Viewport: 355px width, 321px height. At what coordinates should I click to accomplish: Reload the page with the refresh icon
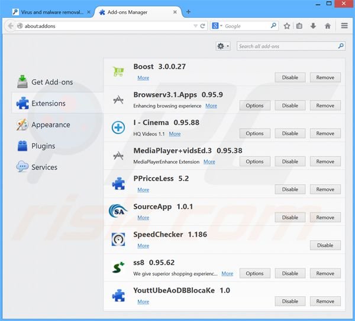click(x=202, y=26)
